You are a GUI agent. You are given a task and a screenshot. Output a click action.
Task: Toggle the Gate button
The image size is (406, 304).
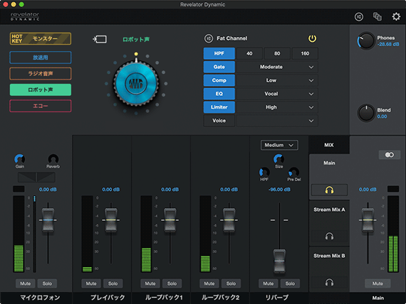pyautogui.click(x=219, y=67)
